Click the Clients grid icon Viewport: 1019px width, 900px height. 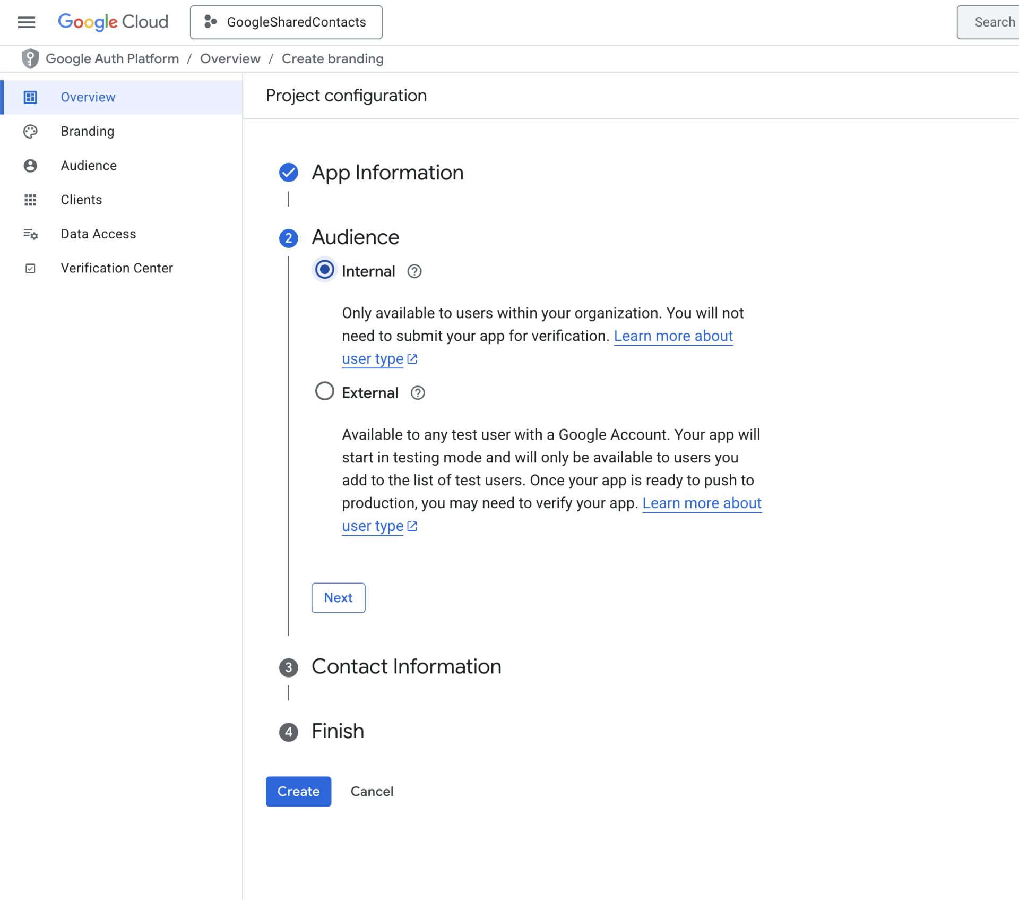click(30, 200)
